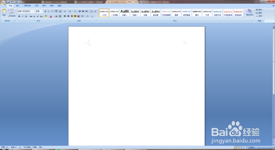275x150 pixels.
Task: Open paragraph dialog launcher in 段落 group
Action: click(x=96, y=21)
